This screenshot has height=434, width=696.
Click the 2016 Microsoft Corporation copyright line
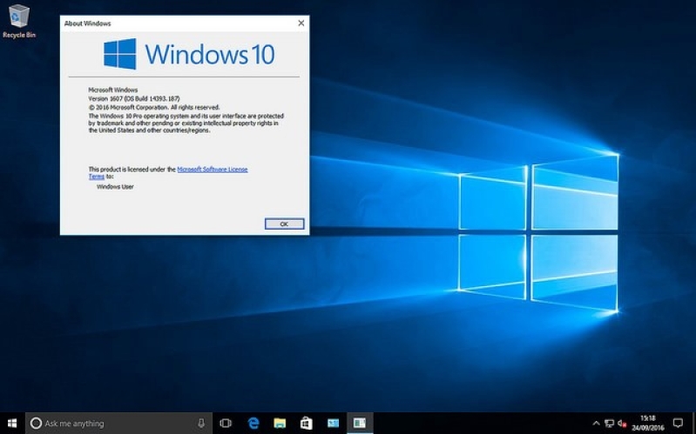tap(154, 107)
